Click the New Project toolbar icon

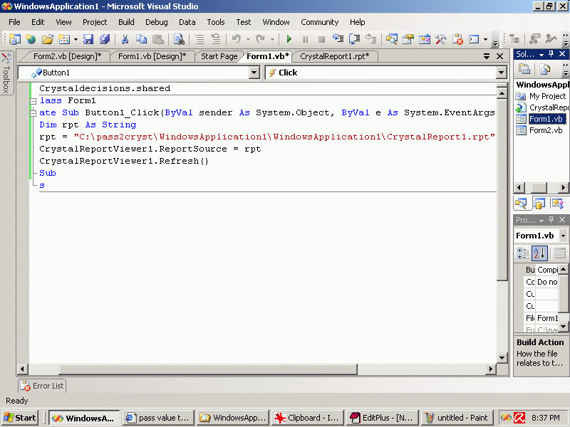(x=15, y=39)
